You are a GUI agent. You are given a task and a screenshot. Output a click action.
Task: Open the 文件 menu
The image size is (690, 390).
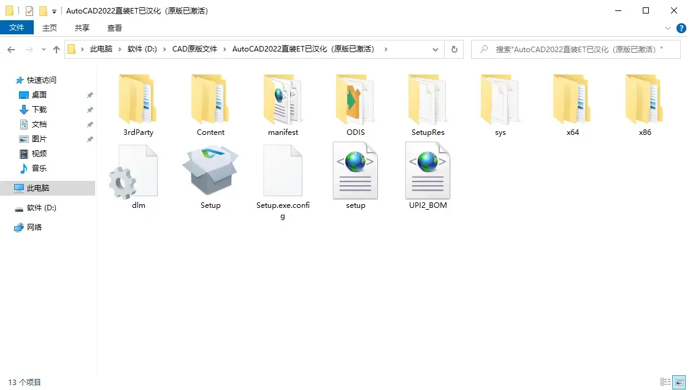(x=17, y=28)
